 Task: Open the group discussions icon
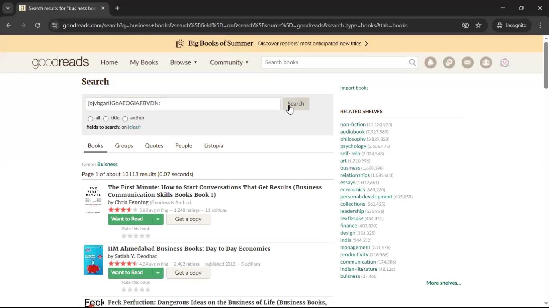click(449, 62)
